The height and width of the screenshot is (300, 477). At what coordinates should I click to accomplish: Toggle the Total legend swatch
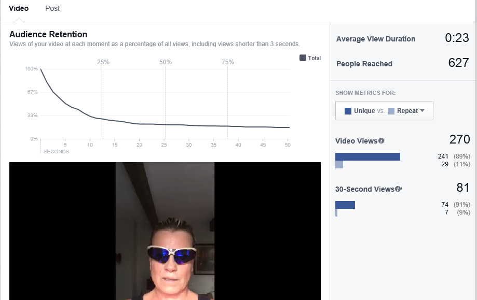[x=303, y=58]
